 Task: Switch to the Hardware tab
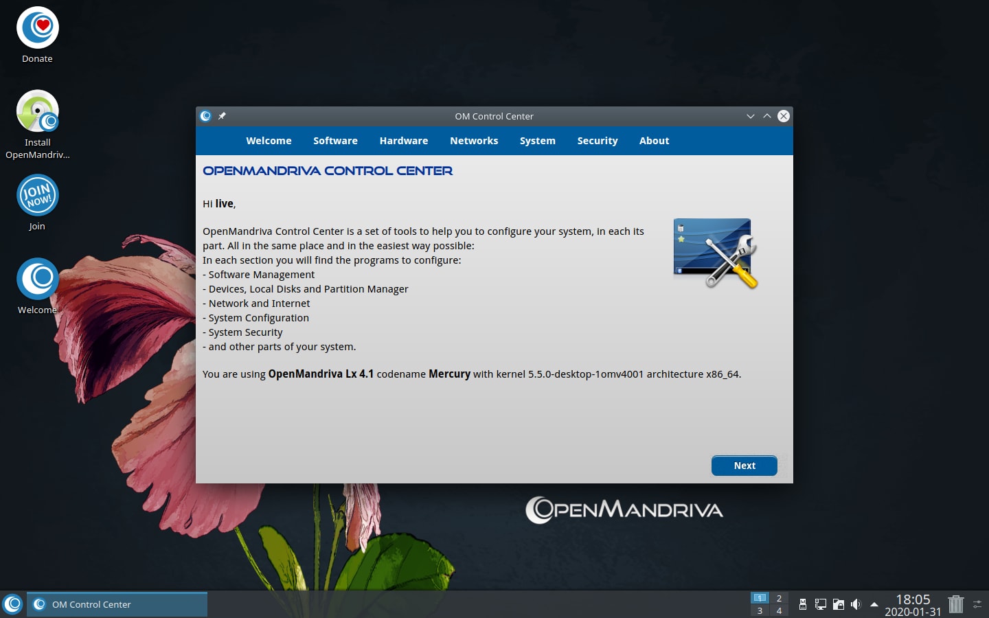pos(403,141)
